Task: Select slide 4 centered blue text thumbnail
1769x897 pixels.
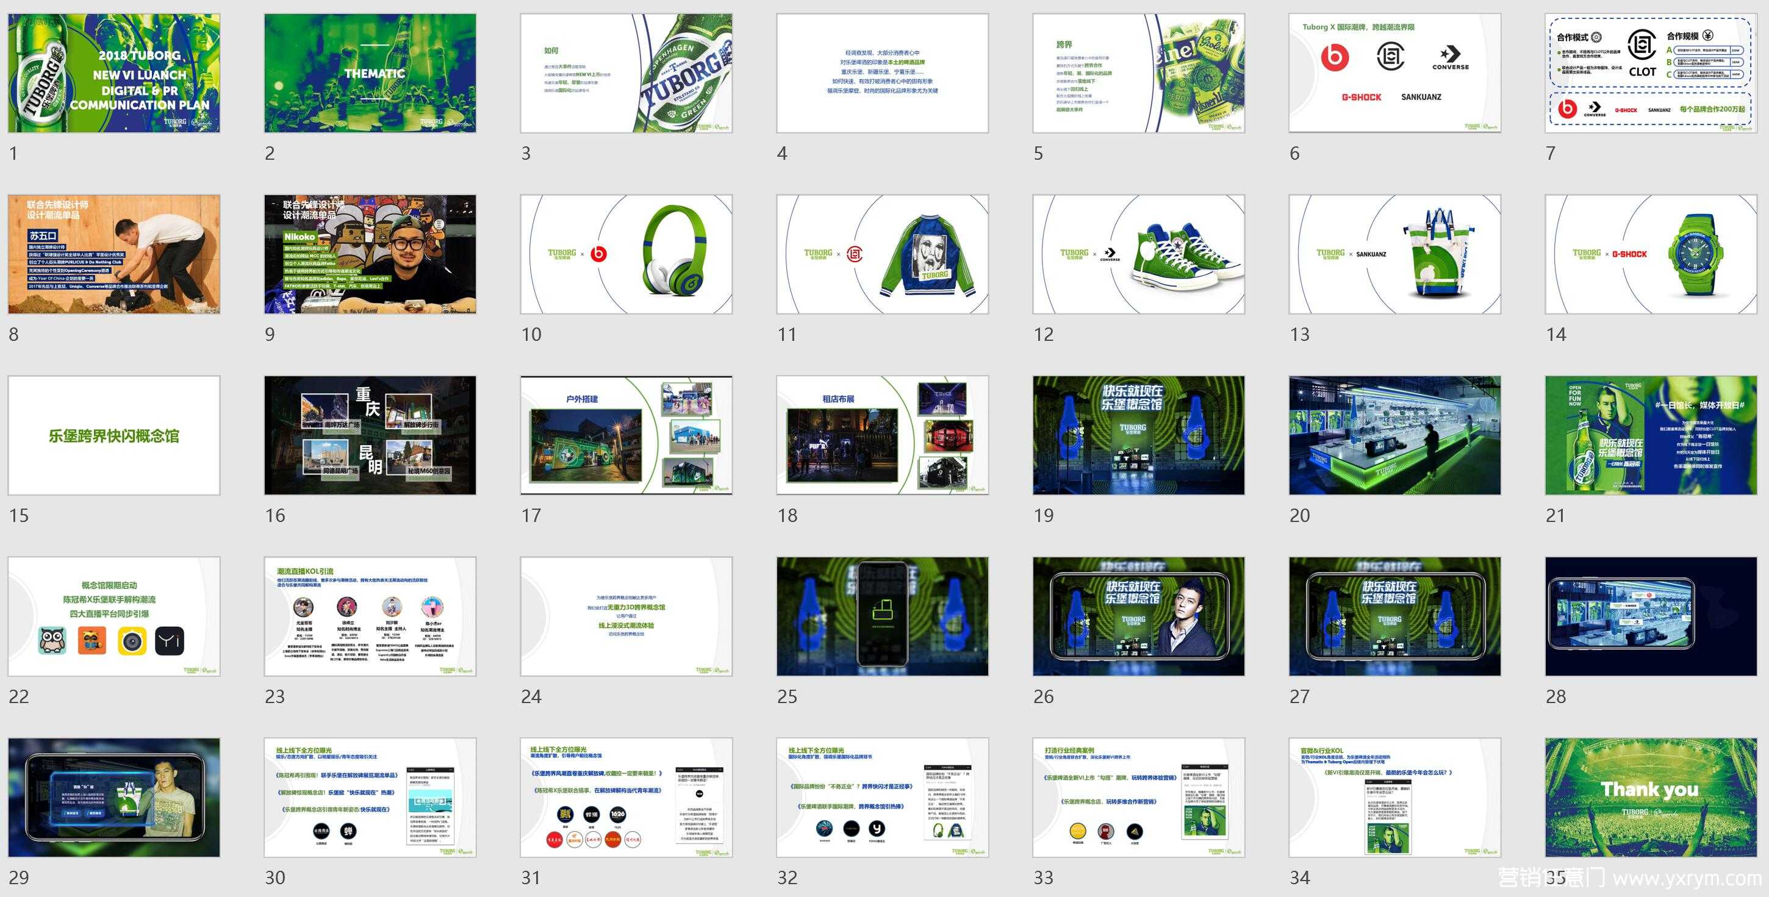Action: click(883, 73)
